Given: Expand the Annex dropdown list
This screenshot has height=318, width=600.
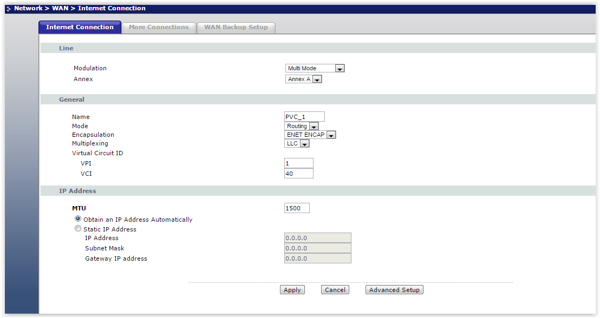Looking at the screenshot, I should pos(303,79).
